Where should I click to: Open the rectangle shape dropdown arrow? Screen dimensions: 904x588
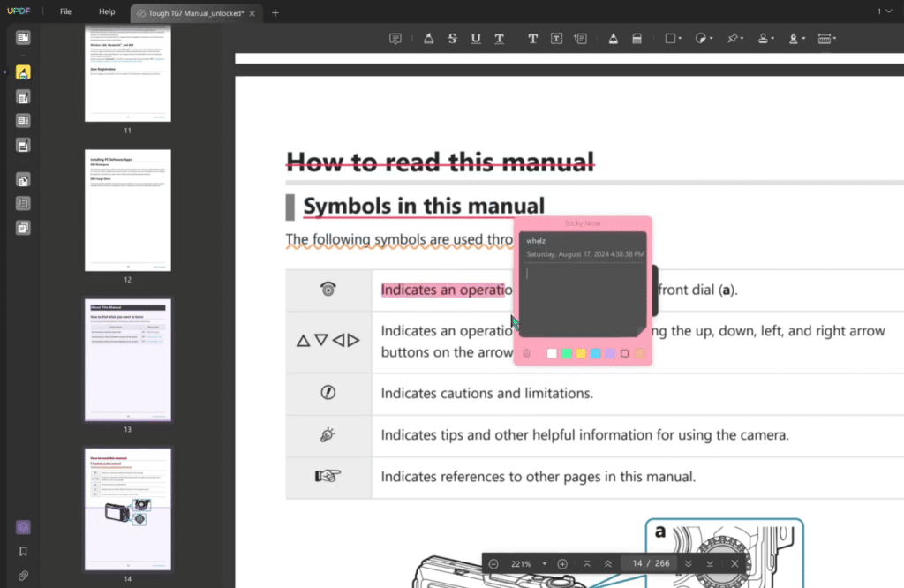coord(681,39)
